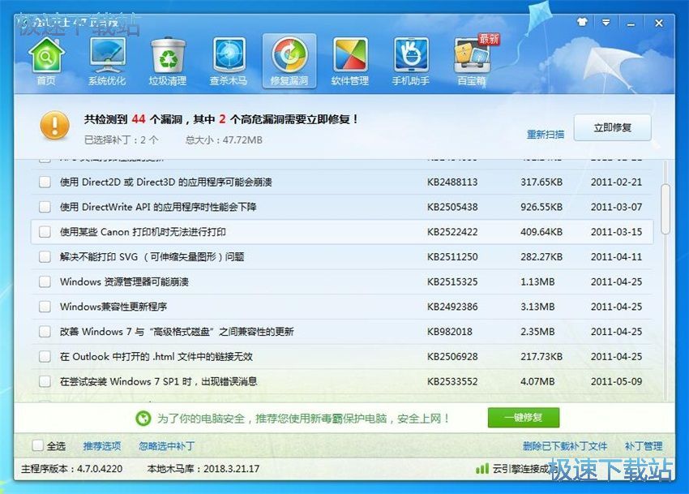689x494 pixels.
Task: Open 垃圾清理 trash cleanup
Action: (168, 62)
